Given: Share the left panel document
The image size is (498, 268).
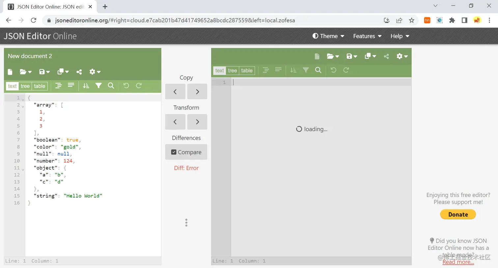Looking at the screenshot, I should [79, 72].
